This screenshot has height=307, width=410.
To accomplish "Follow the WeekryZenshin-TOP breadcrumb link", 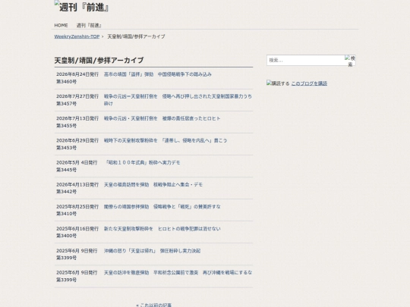I will tap(77, 36).
